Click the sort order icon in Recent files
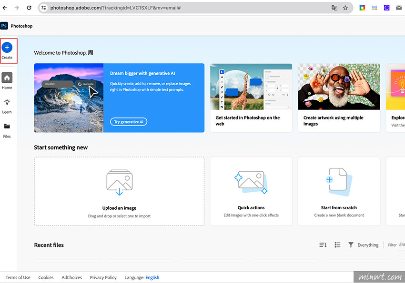The width and height of the screenshot is (405, 283). coord(323,245)
